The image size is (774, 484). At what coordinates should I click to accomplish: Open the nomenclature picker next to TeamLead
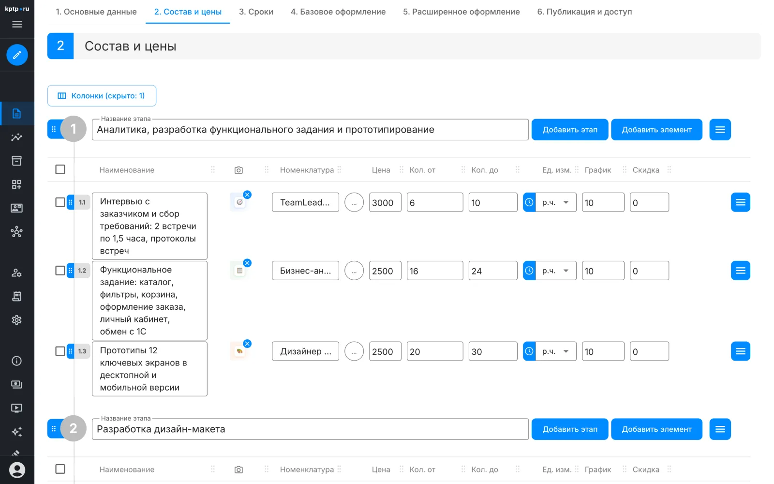tap(354, 202)
